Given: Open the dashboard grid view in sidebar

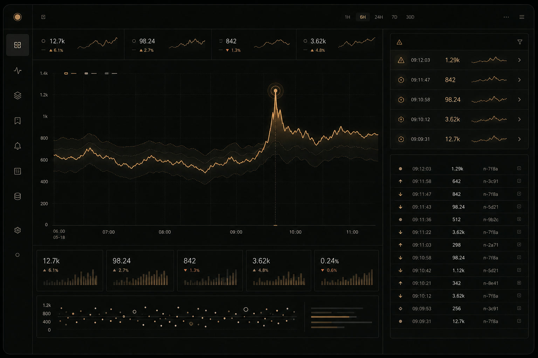Looking at the screenshot, I should click(x=18, y=45).
